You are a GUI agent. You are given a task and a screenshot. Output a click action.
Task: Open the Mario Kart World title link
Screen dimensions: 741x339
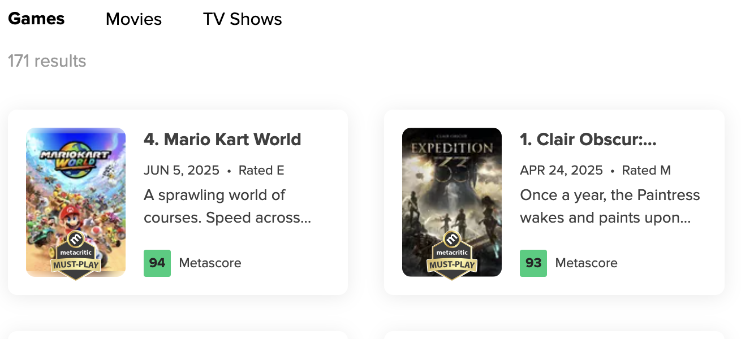222,140
